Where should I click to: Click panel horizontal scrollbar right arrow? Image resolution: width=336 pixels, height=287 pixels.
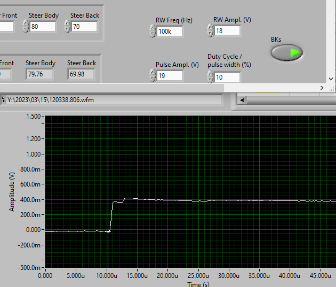(322, 88)
